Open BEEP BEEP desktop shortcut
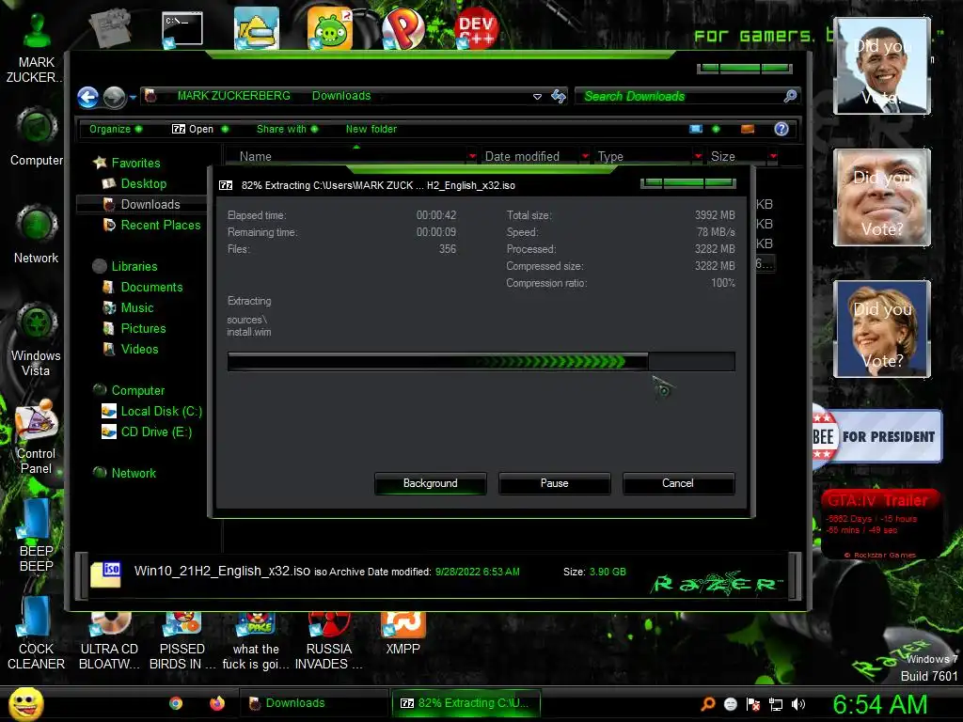The width and height of the screenshot is (963, 722). point(37,535)
